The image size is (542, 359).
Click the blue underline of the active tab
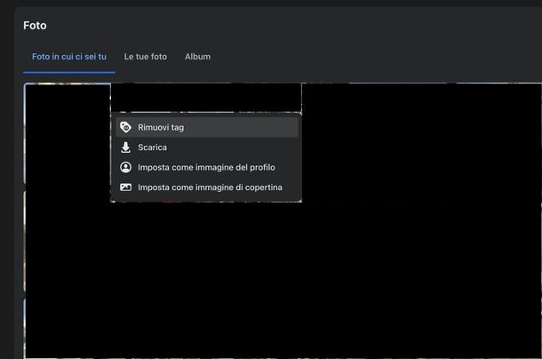click(69, 72)
